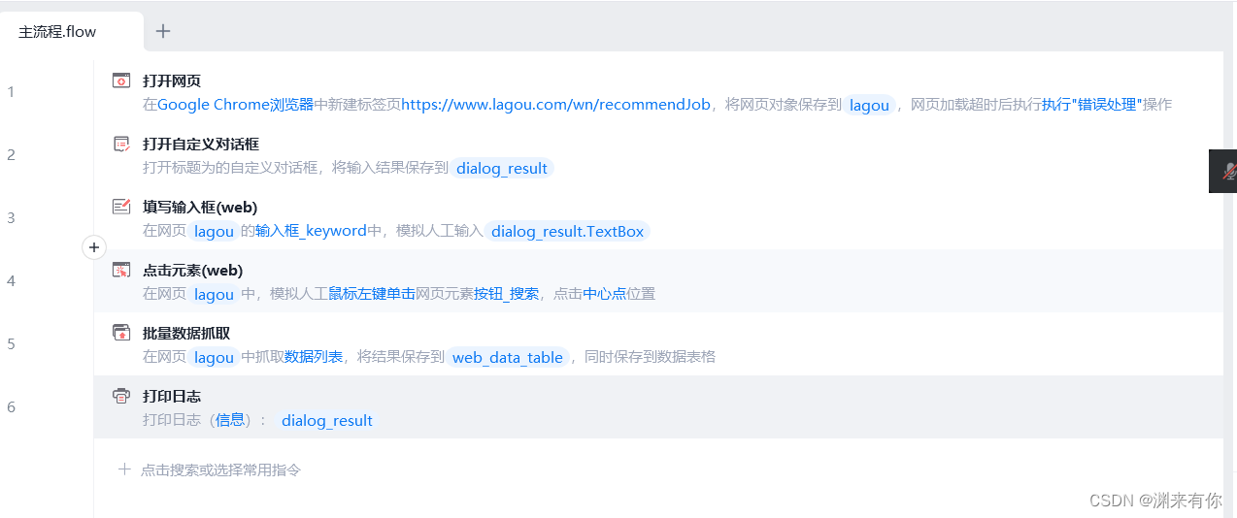This screenshot has width=1237, height=518.
Task: Click the 点击元素(web) step icon
Action: click(x=121, y=270)
